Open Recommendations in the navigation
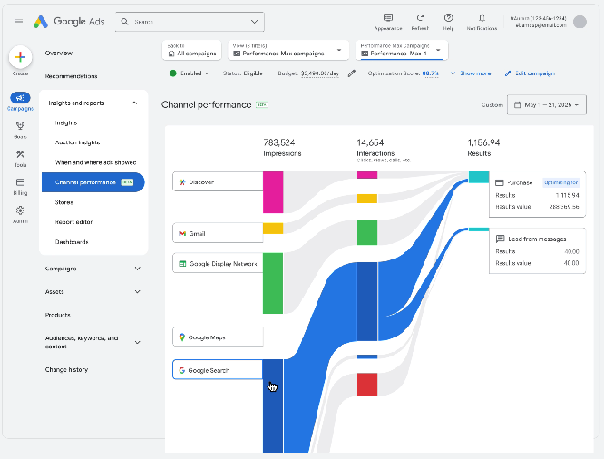 71,76
